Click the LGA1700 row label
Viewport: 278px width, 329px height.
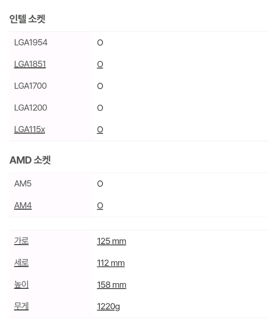(x=30, y=86)
